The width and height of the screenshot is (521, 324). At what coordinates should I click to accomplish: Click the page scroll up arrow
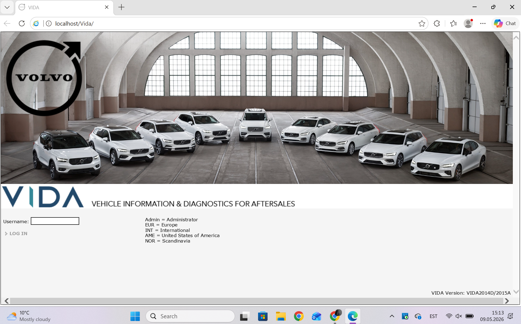click(516, 38)
